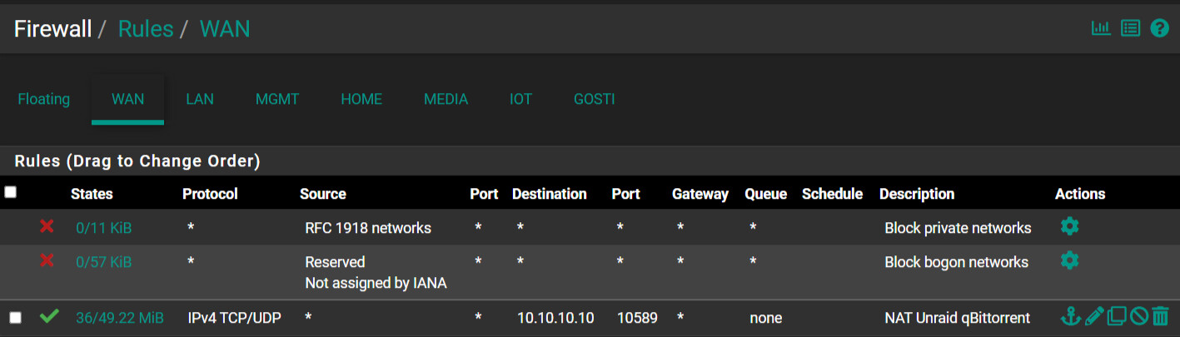
Task: Copy the NAT Unraid qBittorrent rule
Action: click(1117, 316)
